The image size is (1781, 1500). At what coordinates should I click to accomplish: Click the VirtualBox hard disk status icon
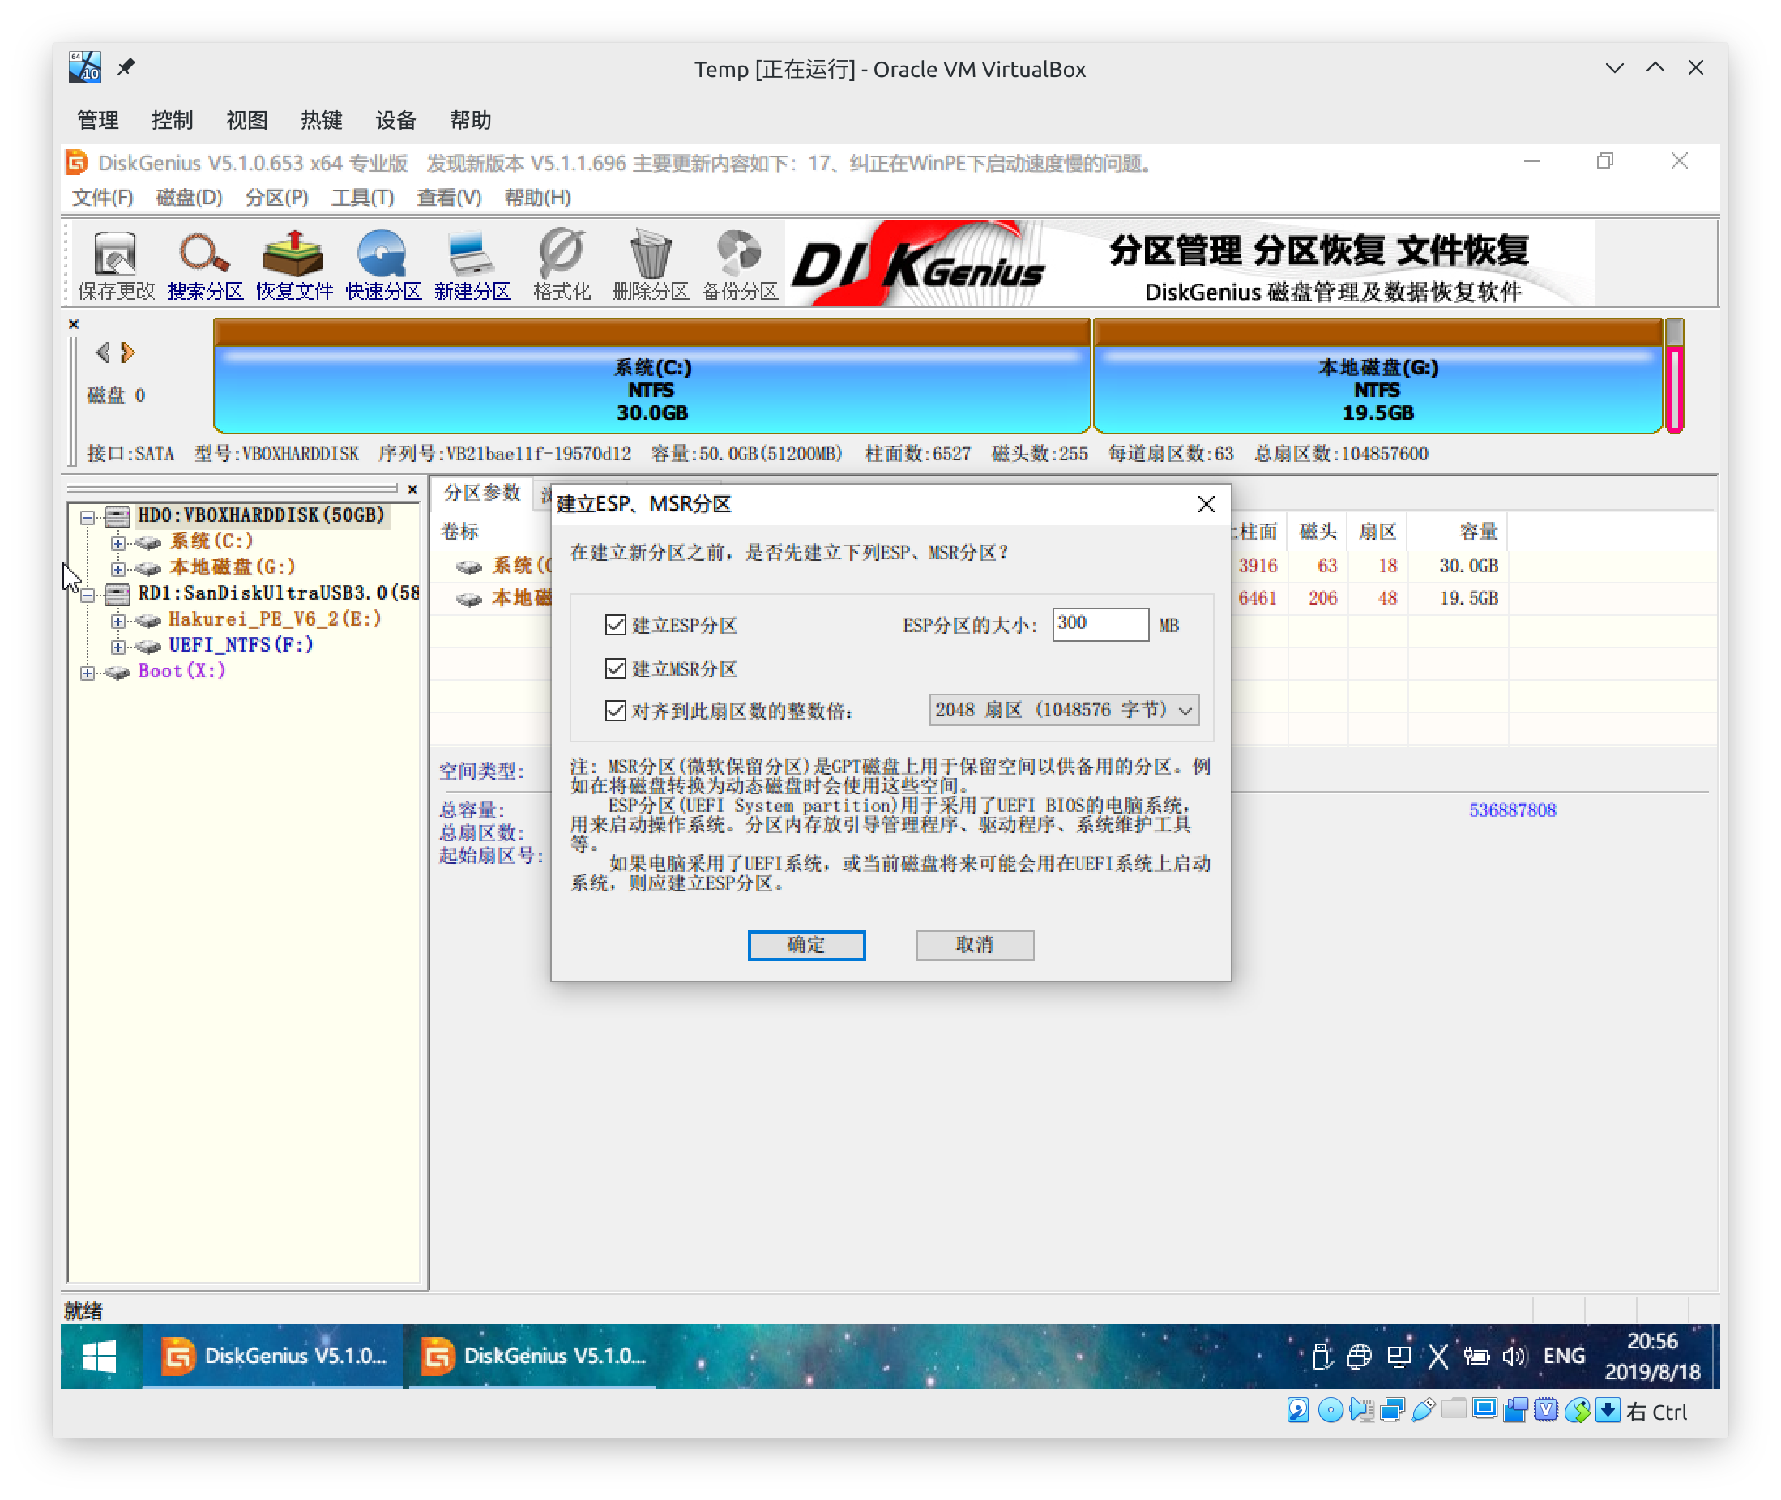[1297, 1411]
